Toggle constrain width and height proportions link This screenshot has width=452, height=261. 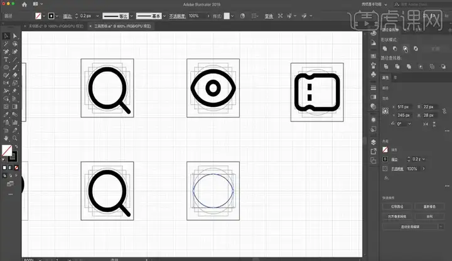[x=444, y=111]
